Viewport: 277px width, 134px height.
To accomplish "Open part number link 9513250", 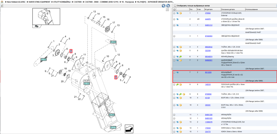I will [x=208, y=72].
